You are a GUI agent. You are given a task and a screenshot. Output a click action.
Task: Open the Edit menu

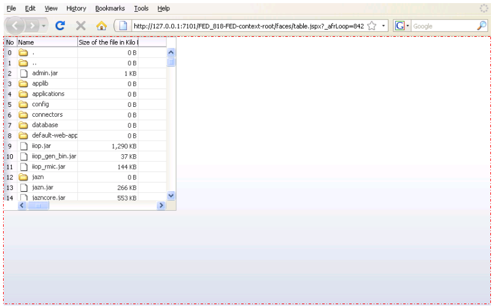tap(30, 9)
